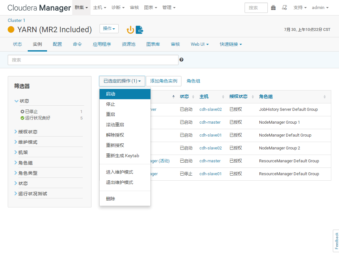Click the blue deploy client configuration icon

pyautogui.click(x=140, y=30)
